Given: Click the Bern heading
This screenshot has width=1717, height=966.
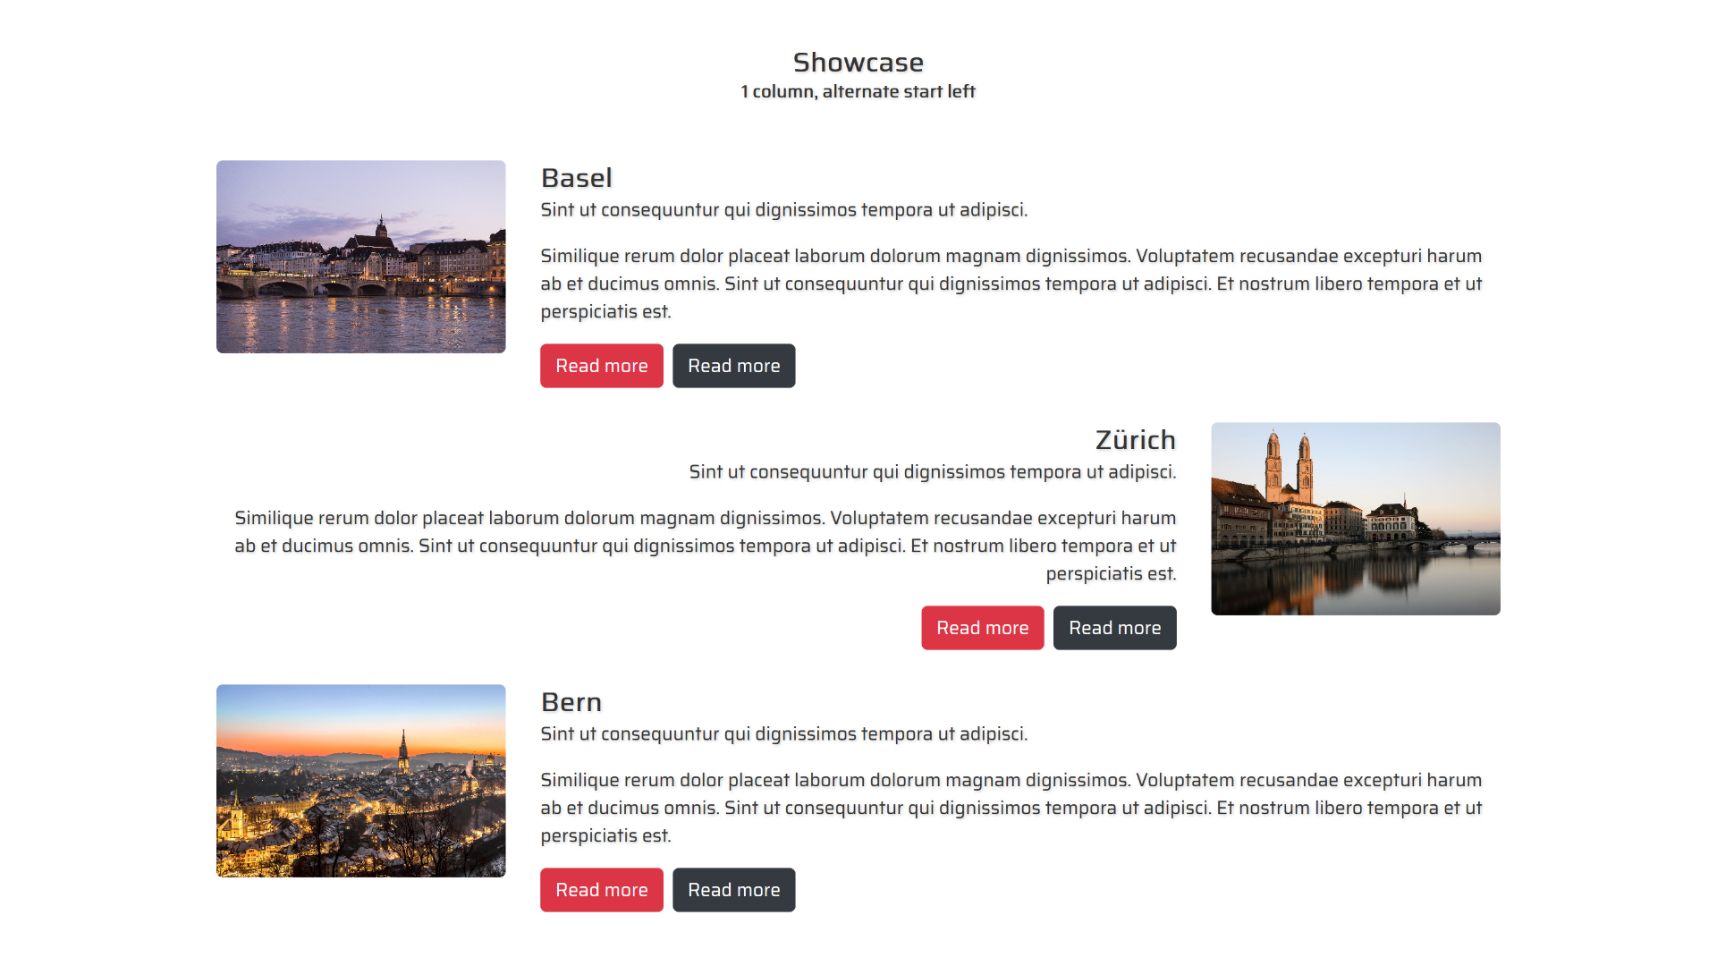Looking at the screenshot, I should click(571, 702).
